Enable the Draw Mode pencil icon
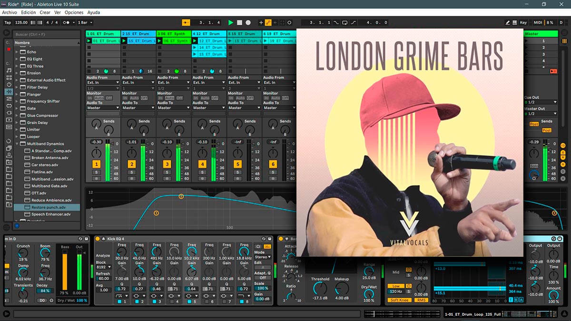This screenshot has width=571, height=321. click(508, 22)
